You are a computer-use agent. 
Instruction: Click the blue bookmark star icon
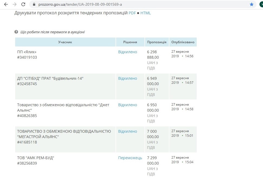click(252, 4)
